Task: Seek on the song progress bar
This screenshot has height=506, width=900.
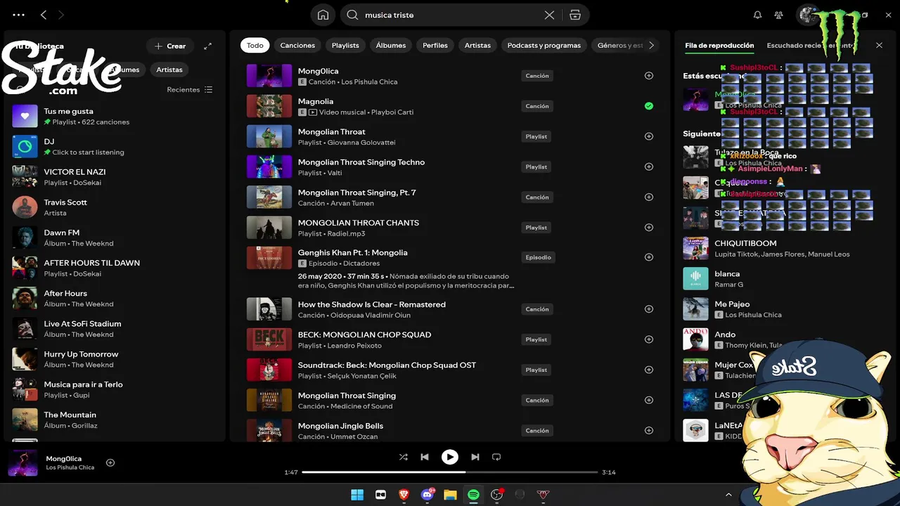Action: (x=450, y=472)
